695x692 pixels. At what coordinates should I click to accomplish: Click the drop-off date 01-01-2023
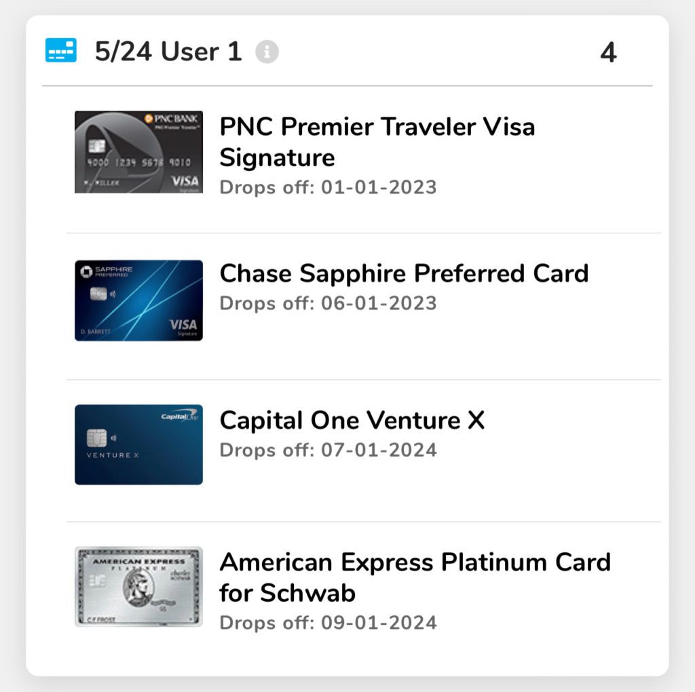[379, 187]
